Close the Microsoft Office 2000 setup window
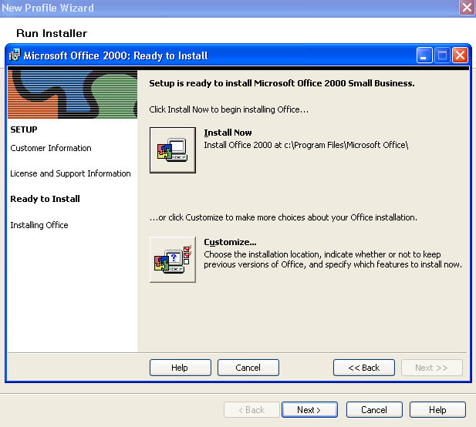476x427 pixels. (x=460, y=55)
